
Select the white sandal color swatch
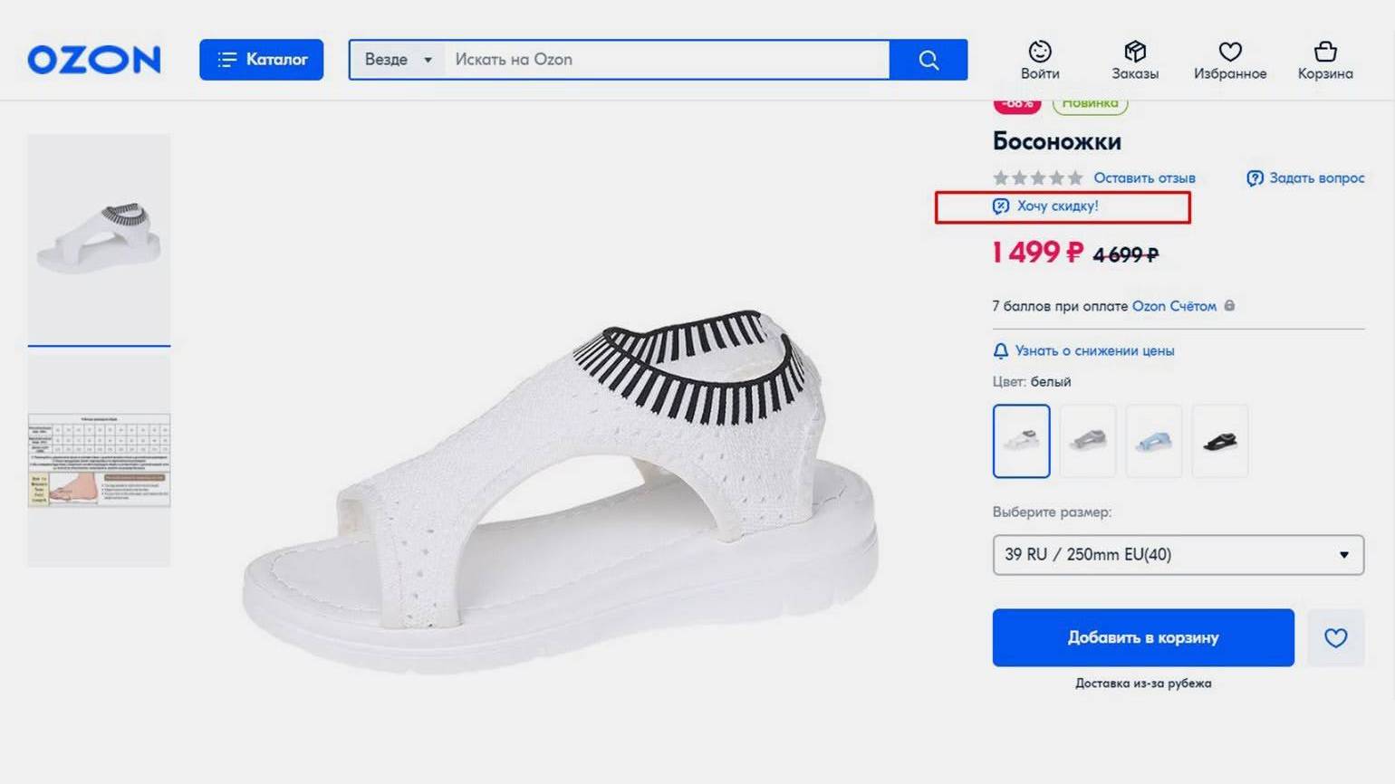(x=1021, y=441)
